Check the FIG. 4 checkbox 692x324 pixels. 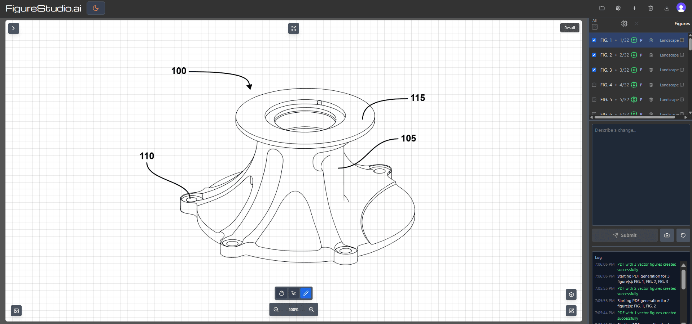click(x=594, y=85)
